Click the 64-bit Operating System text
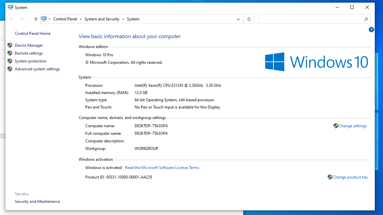 point(174,100)
